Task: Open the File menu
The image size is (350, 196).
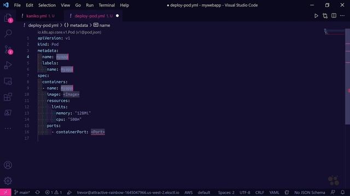Action: [x=17, y=5]
